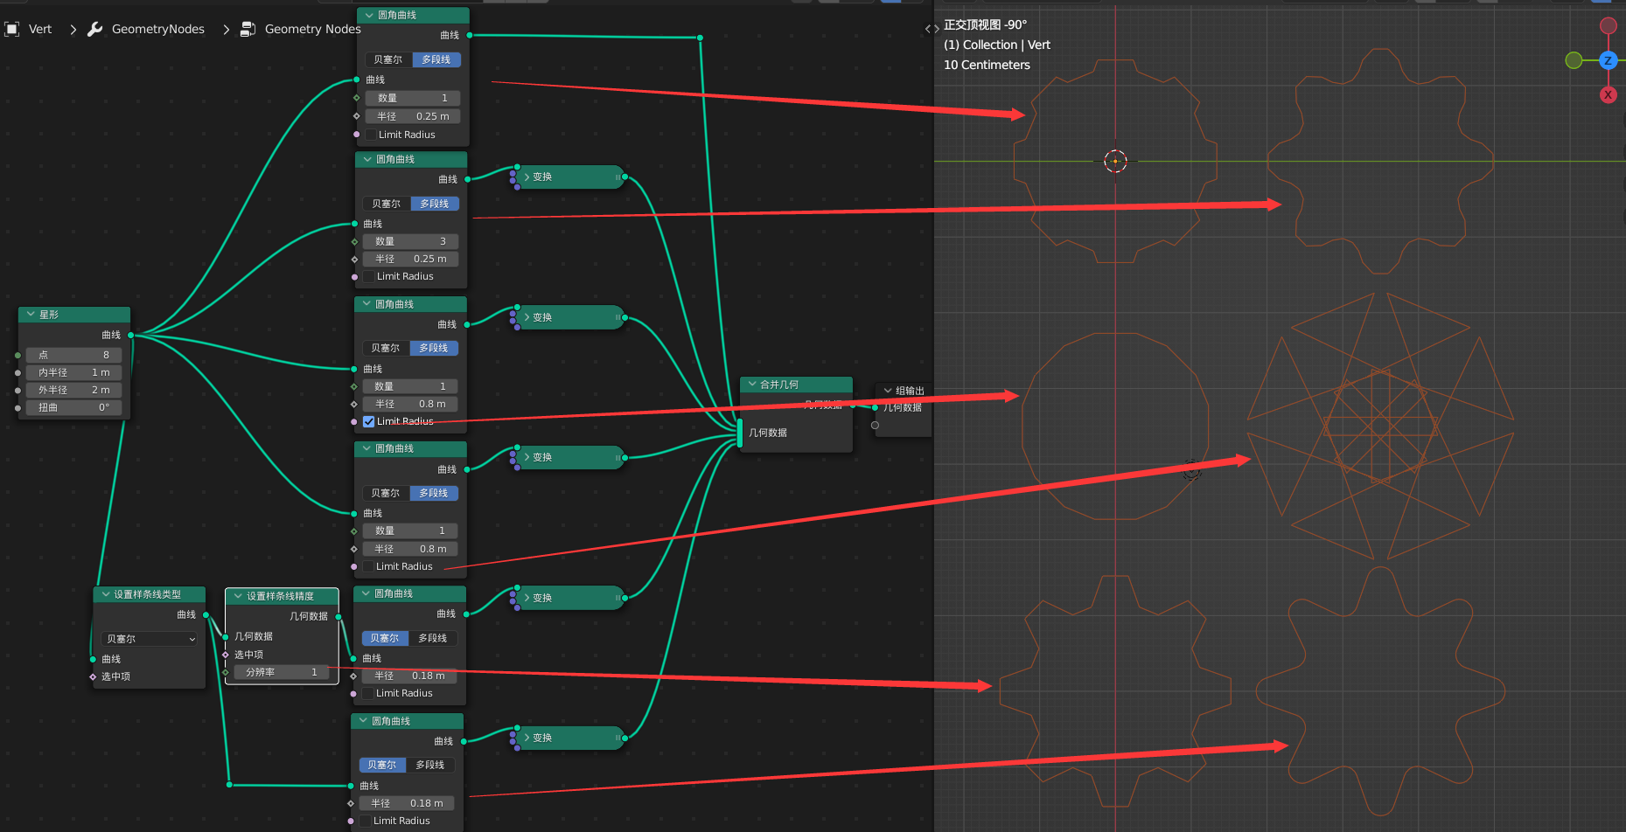Click the 内半径 1 m field
The height and width of the screenshot is (832, 1626).
[74, 372]
